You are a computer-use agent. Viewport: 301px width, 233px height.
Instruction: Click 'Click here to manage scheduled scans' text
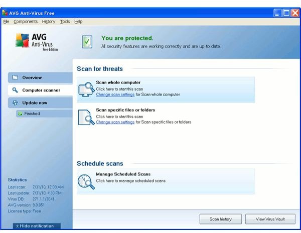coord(131,181)
